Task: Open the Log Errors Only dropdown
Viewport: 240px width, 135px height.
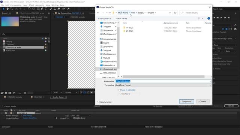Action: (81, 115)
